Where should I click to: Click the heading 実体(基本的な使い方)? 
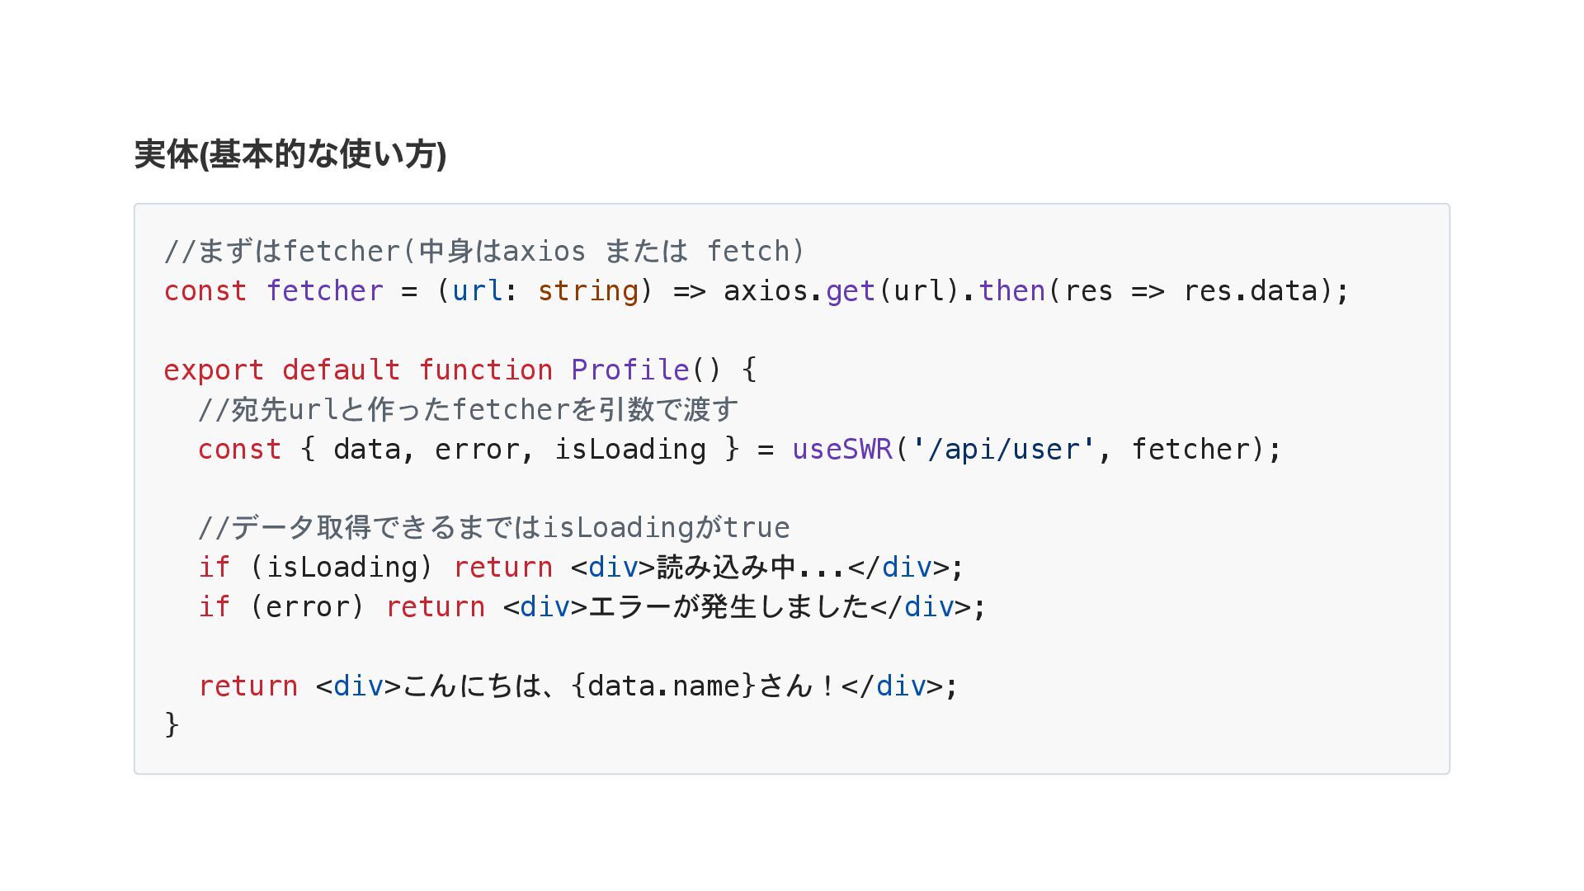coord(290,154)
